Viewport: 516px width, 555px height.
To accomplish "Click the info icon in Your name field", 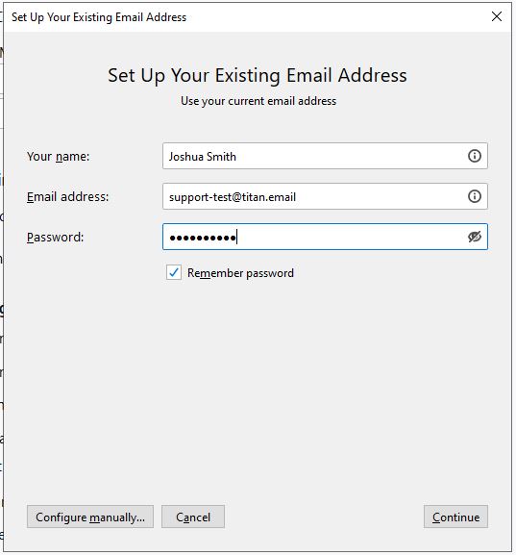I will pos(475,156).
